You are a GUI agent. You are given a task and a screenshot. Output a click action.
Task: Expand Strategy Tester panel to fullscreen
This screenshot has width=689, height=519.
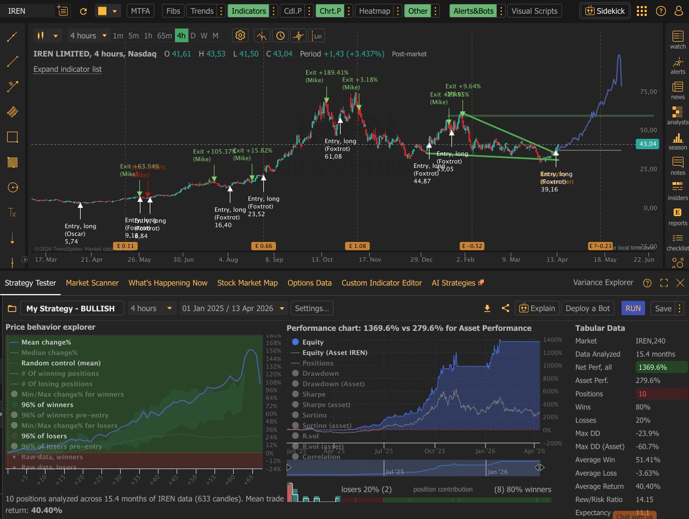(x=664, y=282)
